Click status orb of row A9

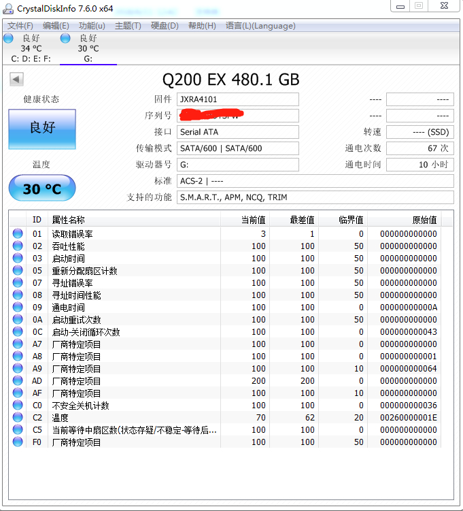pos(18,368)
